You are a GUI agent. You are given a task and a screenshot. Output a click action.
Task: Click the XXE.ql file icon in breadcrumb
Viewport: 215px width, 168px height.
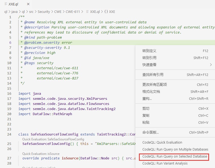[87, 12]
